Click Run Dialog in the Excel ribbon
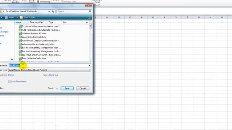This screenshot has height=130, width=232. coord(44,1)
